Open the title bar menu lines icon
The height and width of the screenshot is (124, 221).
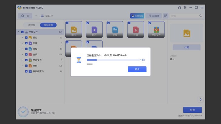point(185,8)
